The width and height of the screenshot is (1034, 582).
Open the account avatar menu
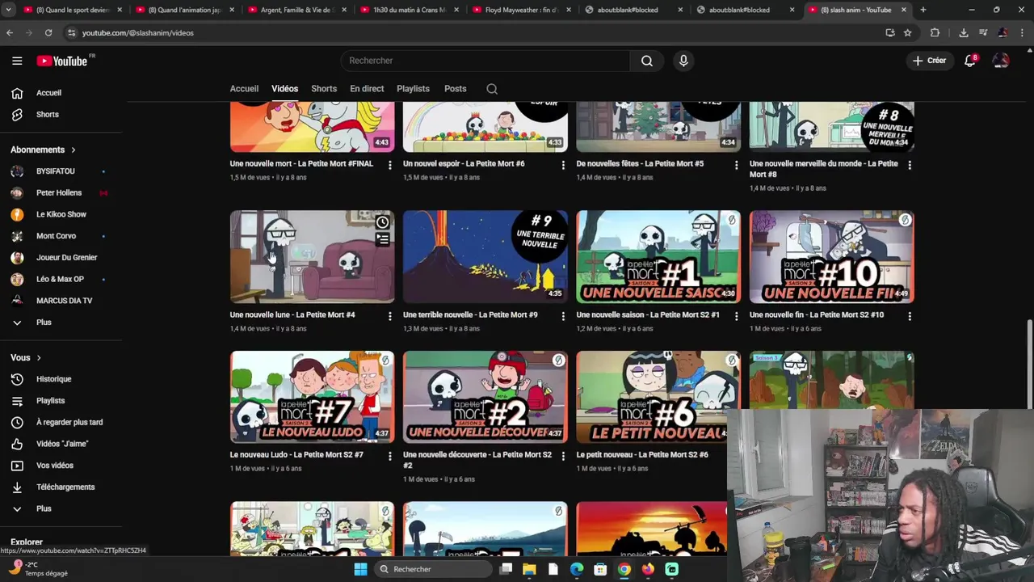pyautogui.click(x=1001, y=61)
